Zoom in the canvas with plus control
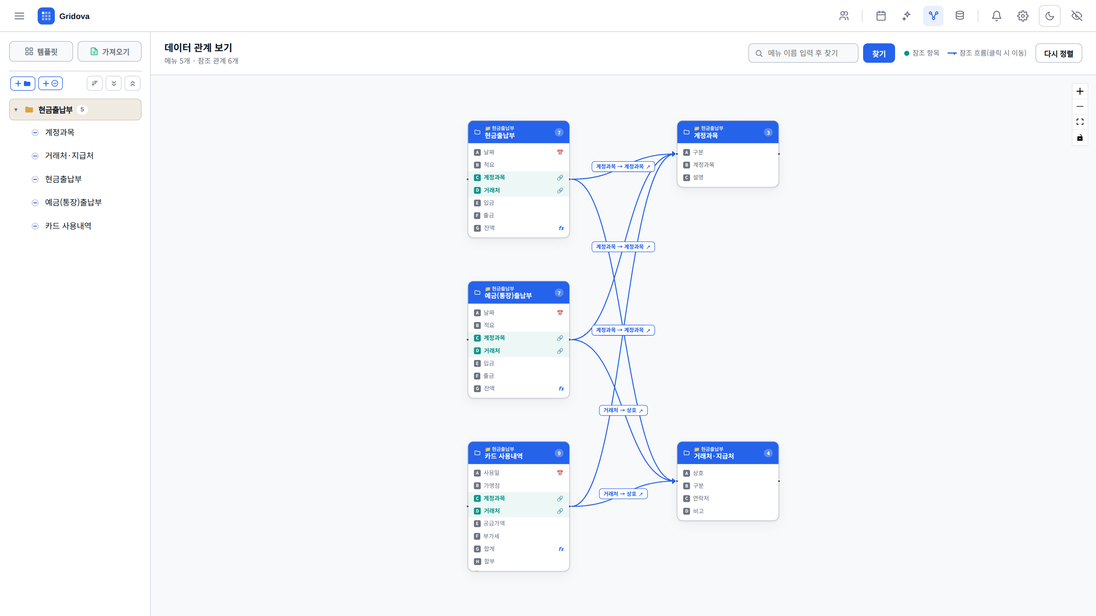 (x=1080, y=91)
